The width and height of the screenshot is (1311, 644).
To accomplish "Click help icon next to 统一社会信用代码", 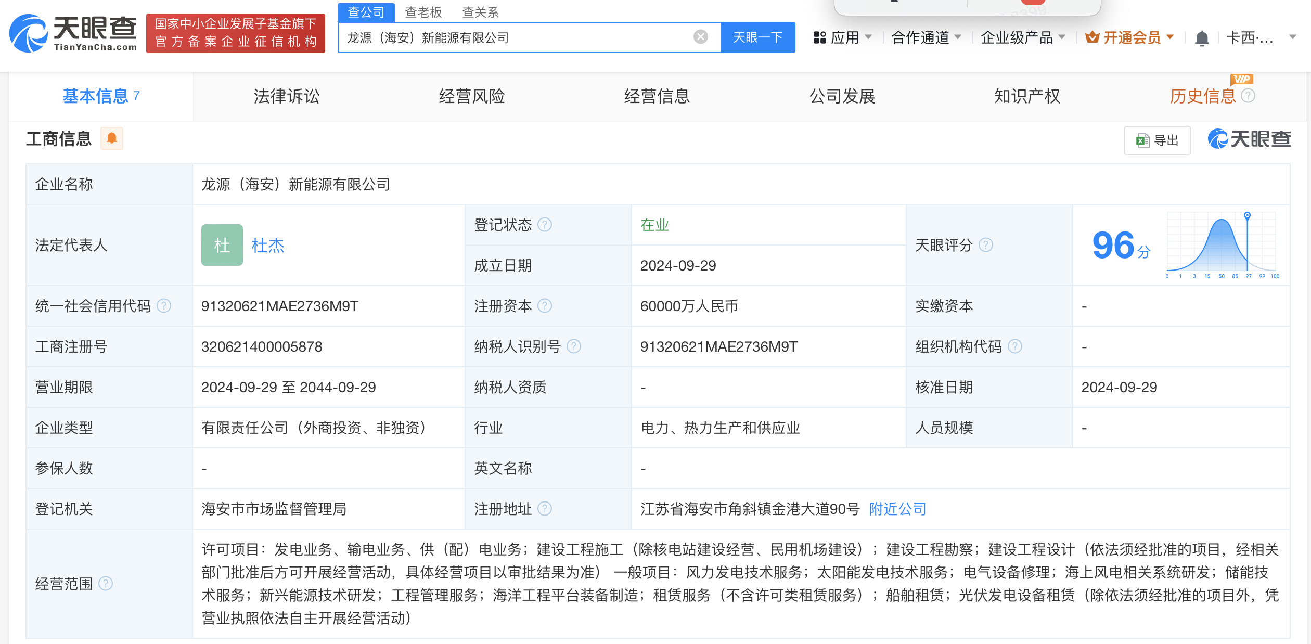I will click(x=164, y=306).
